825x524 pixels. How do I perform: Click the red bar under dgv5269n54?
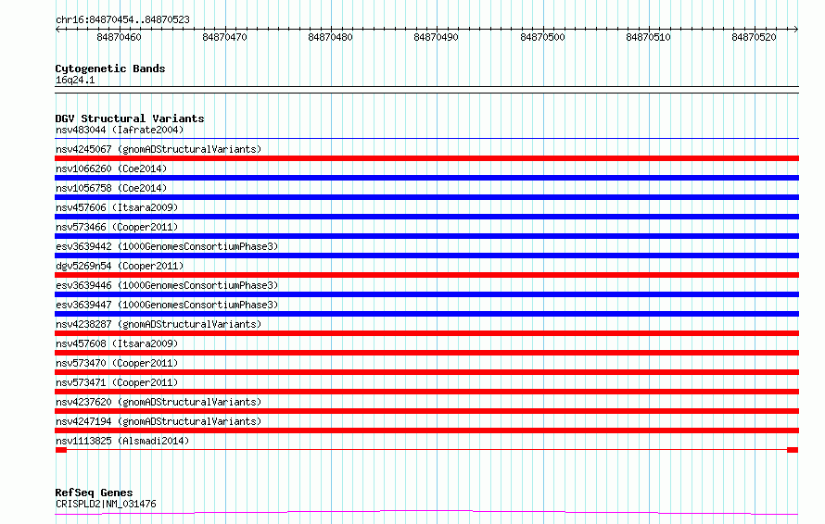pos(426,275)
